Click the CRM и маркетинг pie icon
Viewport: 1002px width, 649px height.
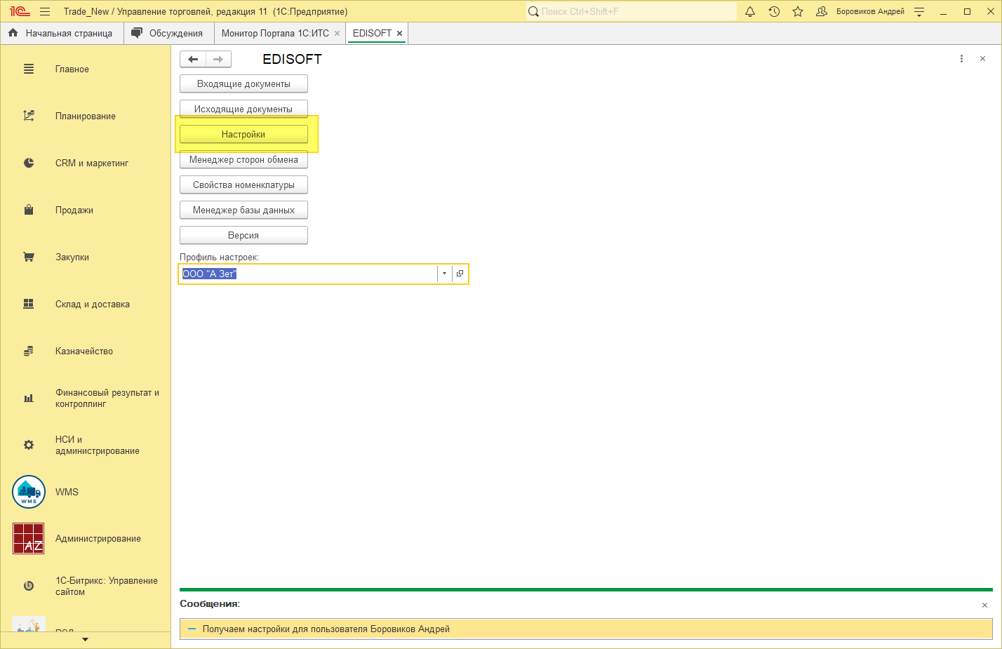coord(29,163)
